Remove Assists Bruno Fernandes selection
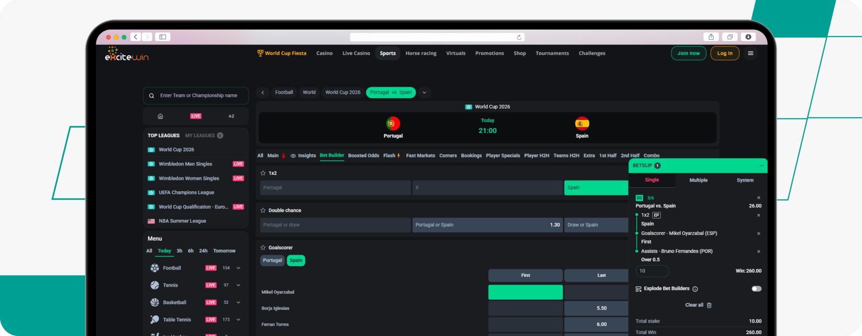Viewport: 862px width, 336px height. (x=759, y=251)
